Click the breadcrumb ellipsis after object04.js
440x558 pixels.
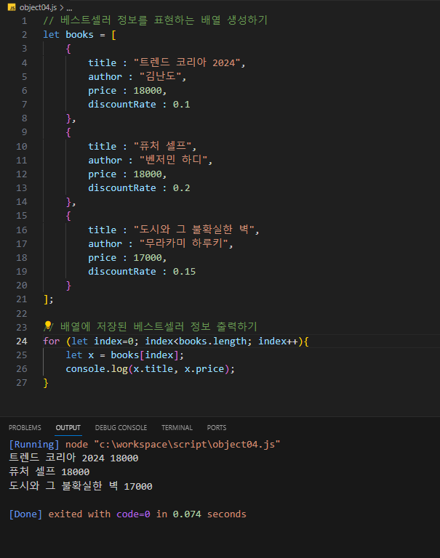[70, 8]
